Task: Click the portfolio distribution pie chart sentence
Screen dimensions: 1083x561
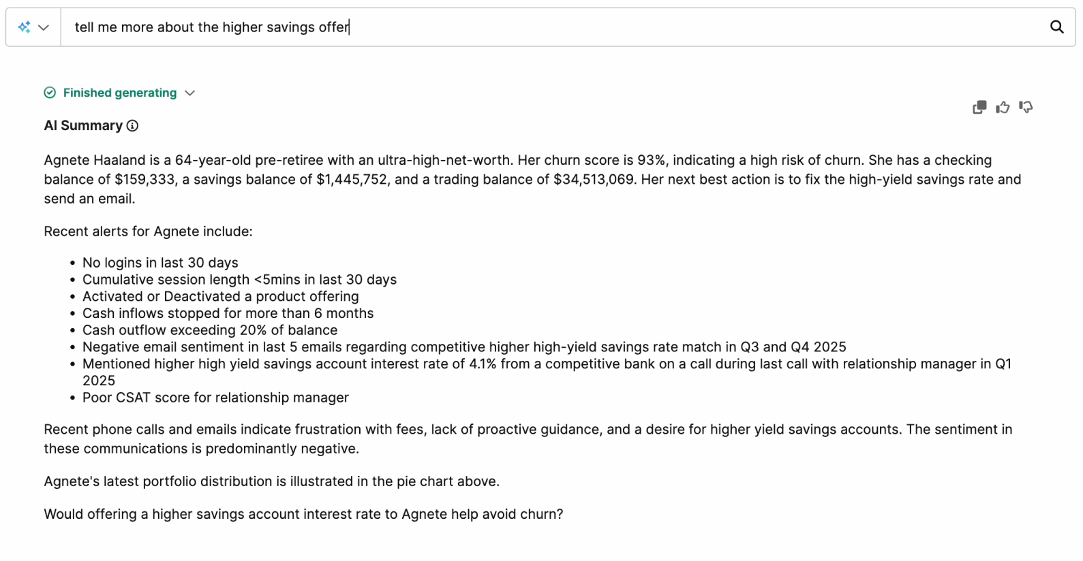Action: (271, 481)
